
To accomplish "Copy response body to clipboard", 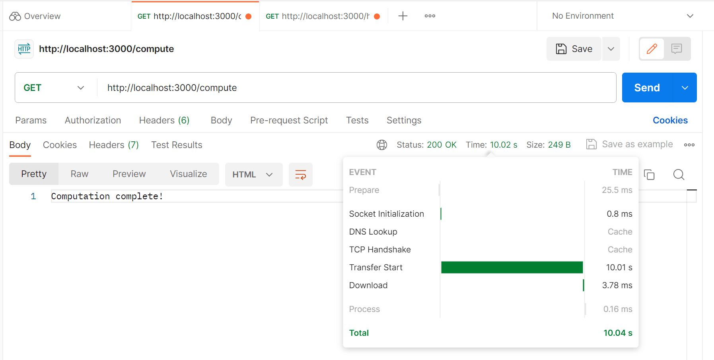I will click(x=649, y=175).
